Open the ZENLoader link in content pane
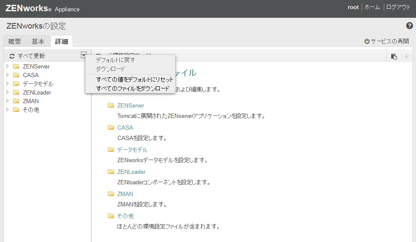The height and width of the screenshot is (242, 416). pos(131,172)
